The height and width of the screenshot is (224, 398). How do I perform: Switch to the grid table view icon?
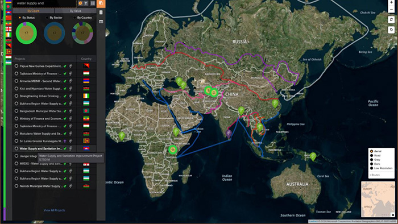[x=93, y=3]
